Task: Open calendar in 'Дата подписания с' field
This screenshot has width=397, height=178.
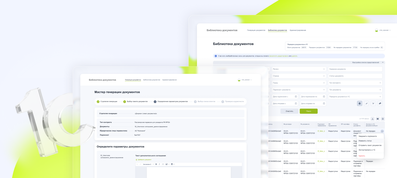Action: click(x=296, y=96)
